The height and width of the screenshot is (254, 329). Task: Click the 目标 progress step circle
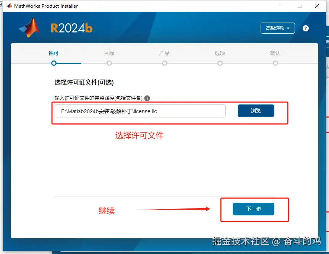[x=109, y=63]
